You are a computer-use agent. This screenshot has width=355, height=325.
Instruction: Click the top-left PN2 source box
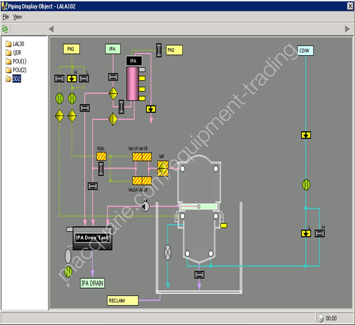coord(71,49)
